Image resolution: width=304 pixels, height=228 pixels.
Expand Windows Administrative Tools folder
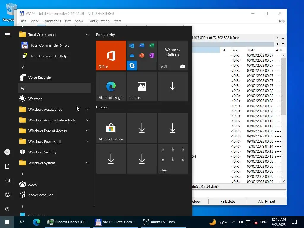click(87, 120)
